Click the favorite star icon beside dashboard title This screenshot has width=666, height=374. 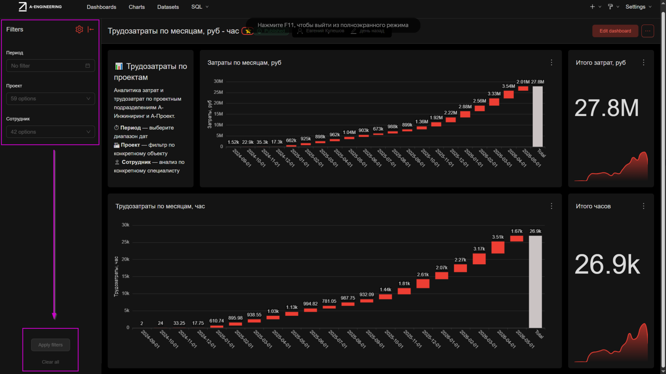(248, 31)
